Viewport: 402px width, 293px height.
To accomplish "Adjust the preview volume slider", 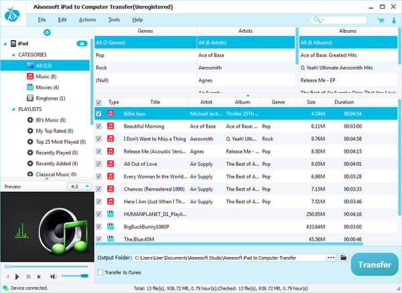I will (x=75, y=276).
